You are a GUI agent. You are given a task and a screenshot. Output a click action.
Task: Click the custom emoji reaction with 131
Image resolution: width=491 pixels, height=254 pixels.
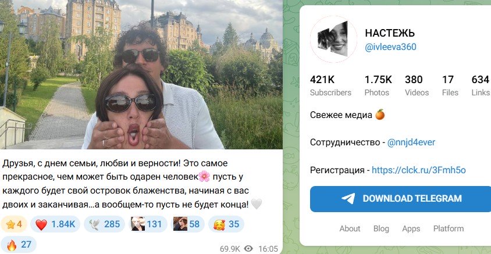148,224
